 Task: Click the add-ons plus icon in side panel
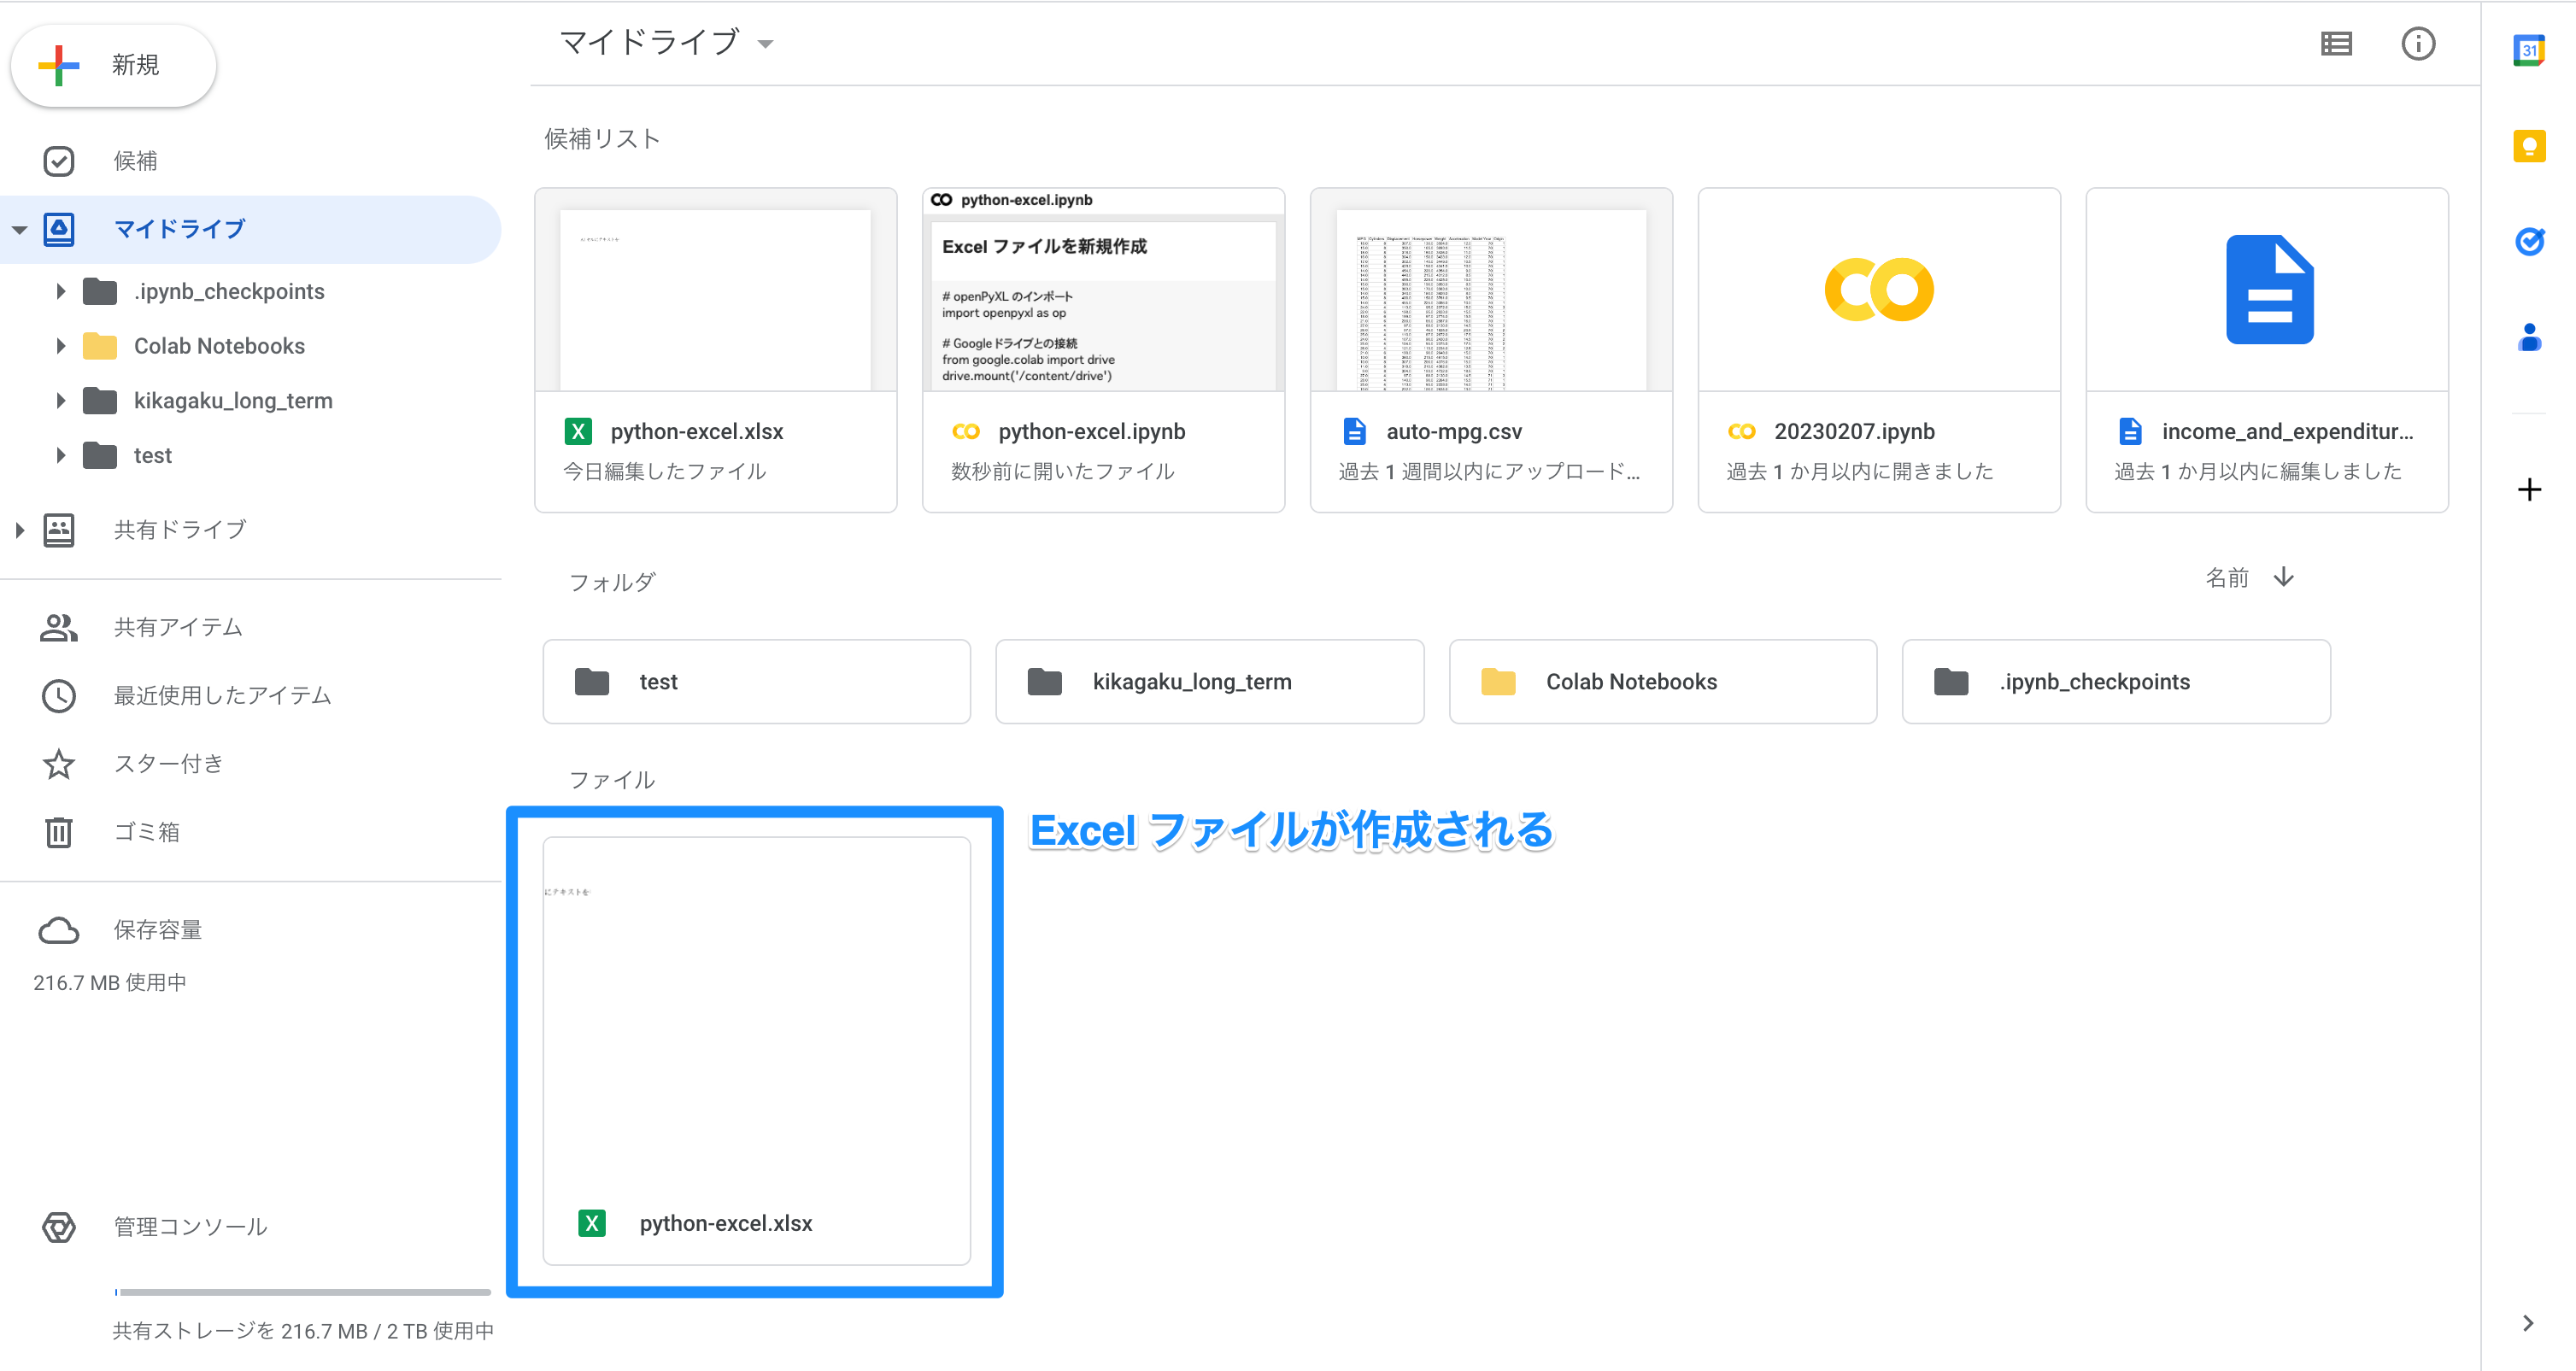2528,489
